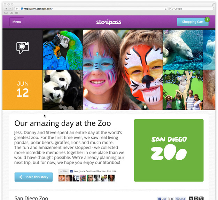Click the add bookmark plus button
Image resolution: width=218 pixels, height=200 pixels.
17,9
